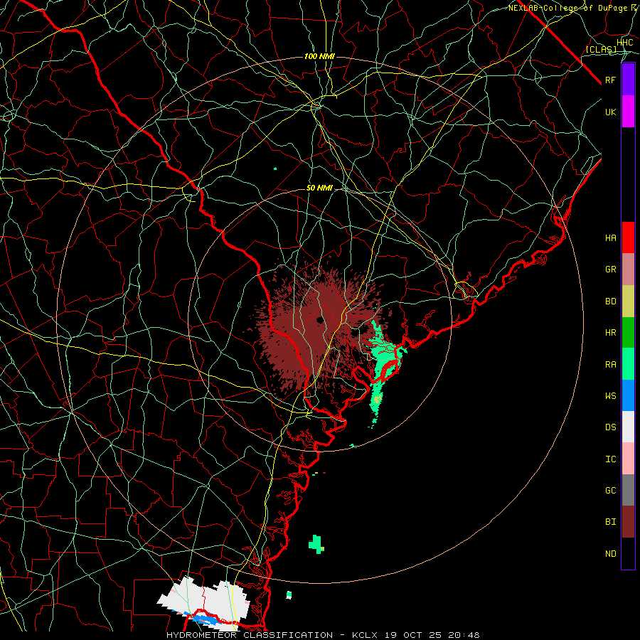The width and height of the screenshot is (640, 640).
Task: Click the RF purple legend swatch
Action: (628, 80)
